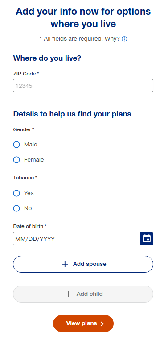Click the chevron arrow on View plans
The image size is (164, 340).
102,324
